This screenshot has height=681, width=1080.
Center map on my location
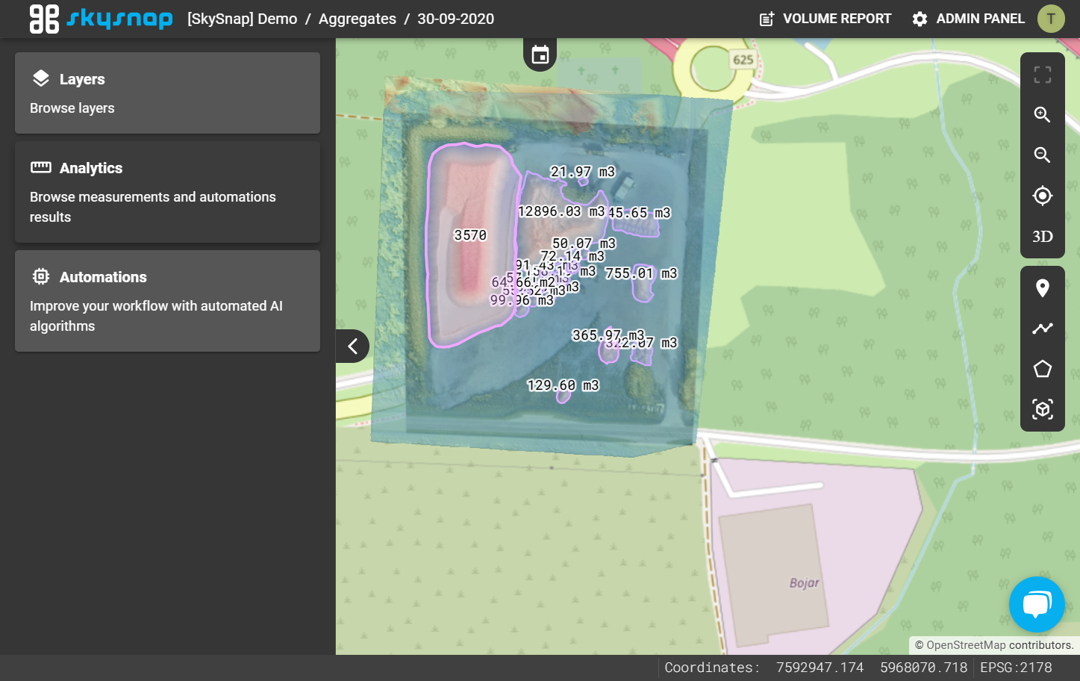[x=1043, y=196]
